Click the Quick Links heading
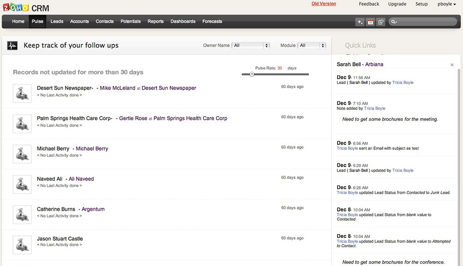463x266 pixels. coord(361,45)
